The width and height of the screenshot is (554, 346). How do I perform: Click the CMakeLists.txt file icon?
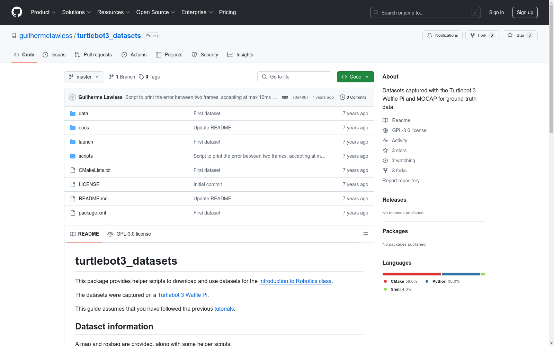click(73, 170)
